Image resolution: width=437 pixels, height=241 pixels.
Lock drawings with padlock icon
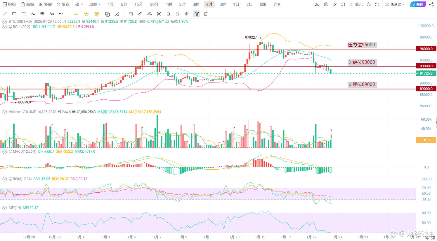(168, 14)
